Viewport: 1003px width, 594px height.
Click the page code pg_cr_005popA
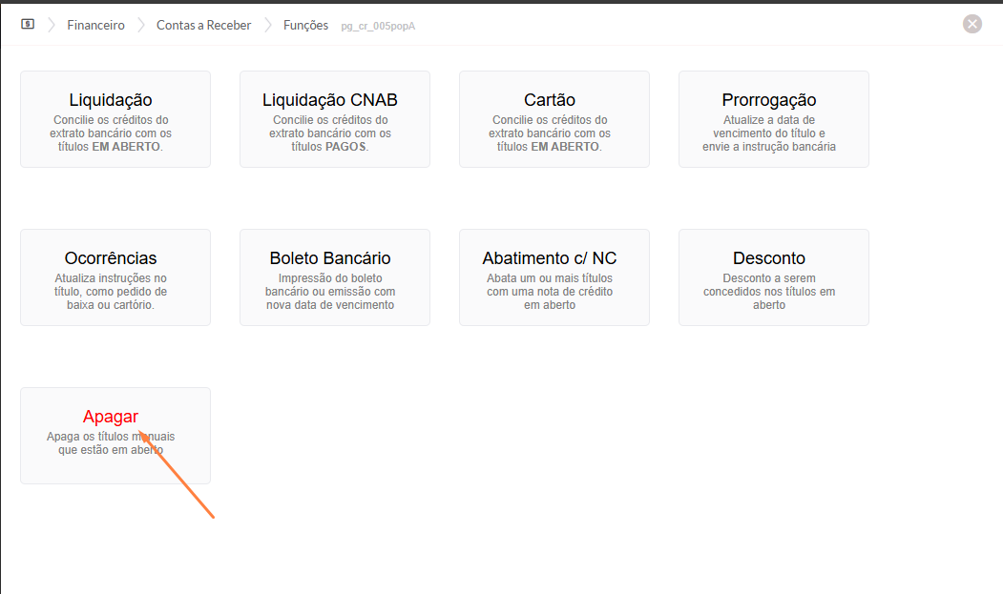(378, 27)
